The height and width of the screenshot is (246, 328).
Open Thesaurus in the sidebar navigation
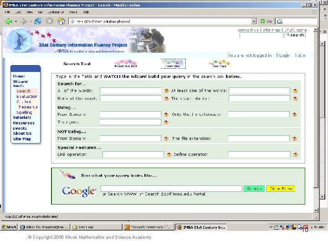[x=28, y=107]
